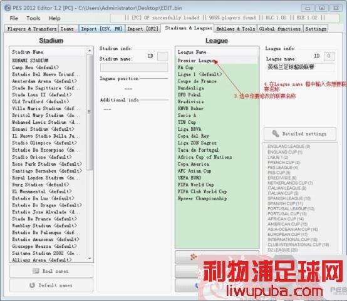Select FIFA World Cup league entry
This screenshot has height=301, width=347.
point(217,185)
